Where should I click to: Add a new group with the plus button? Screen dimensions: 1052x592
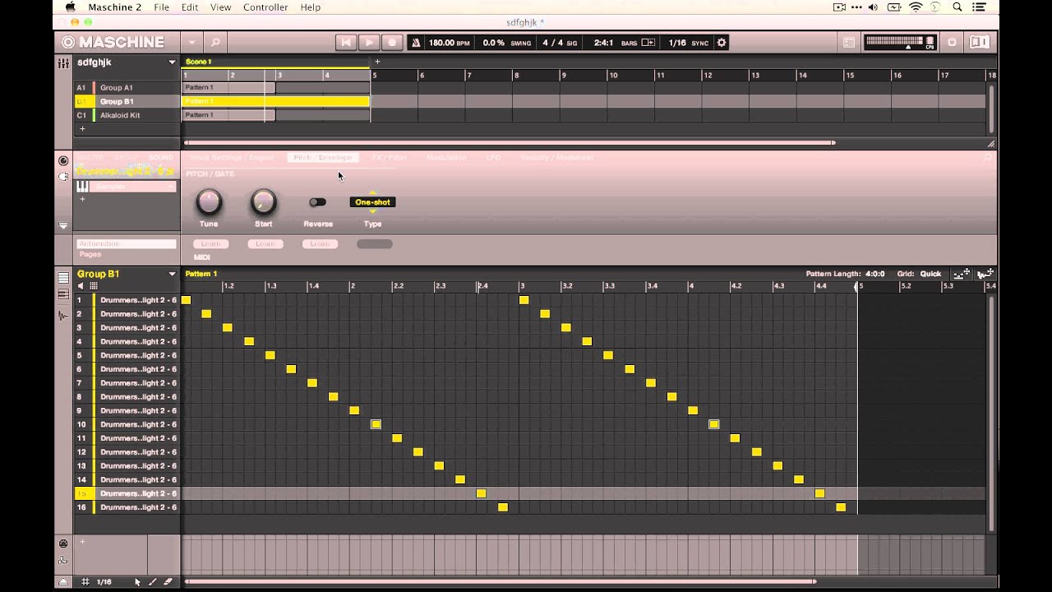81,129
